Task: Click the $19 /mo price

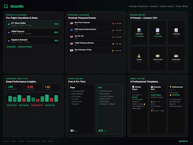Action: [x=102, y=131]
